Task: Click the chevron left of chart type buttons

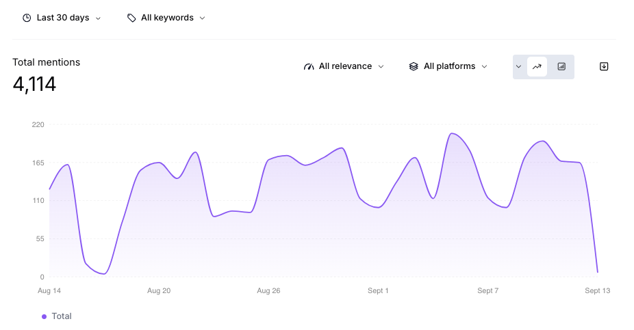Action: point(519,66)
